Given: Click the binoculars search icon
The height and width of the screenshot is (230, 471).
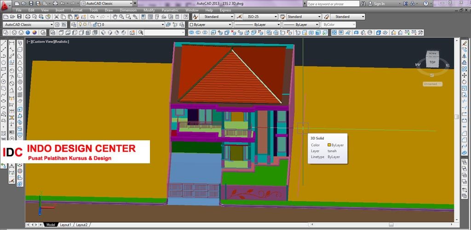Looking at the screenshot, I should (363, 4).
